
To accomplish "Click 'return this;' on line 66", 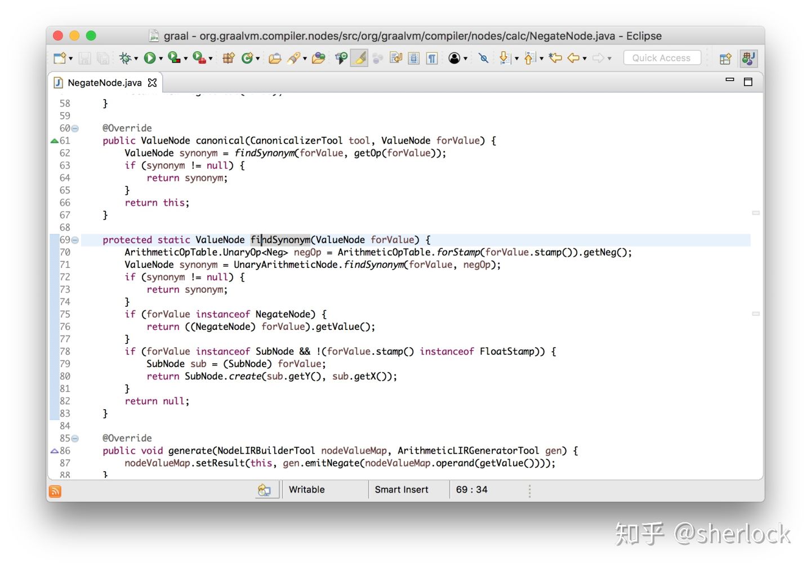I will click(x=157, y=203).
